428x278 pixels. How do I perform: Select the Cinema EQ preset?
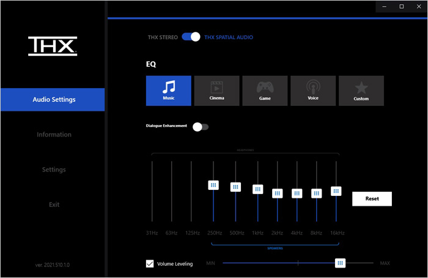[216, 91]
